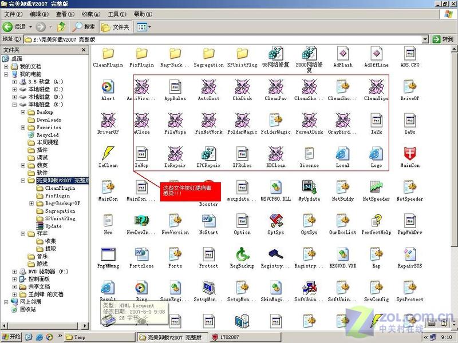Open the Views dropdown button
Viewport: 458px width, 343px height.
(x=144, y=27)
